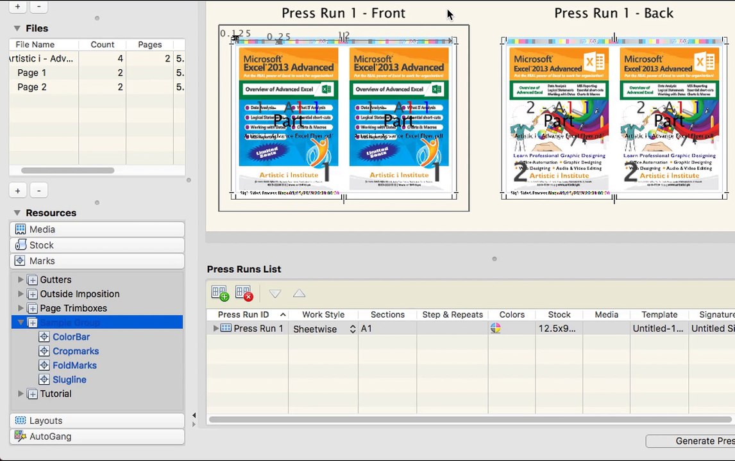Select the Cropmarks mark

[x=76, y=351]
